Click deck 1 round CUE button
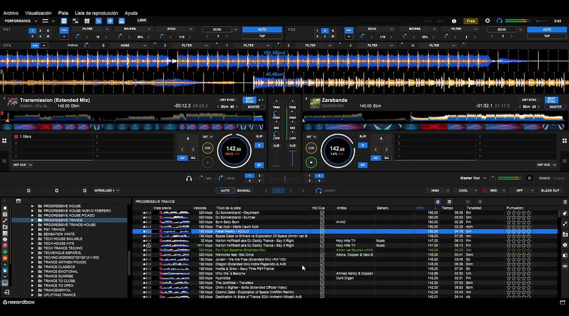The image size is (569, 316). pyautogui.click(x=207, y=148)
